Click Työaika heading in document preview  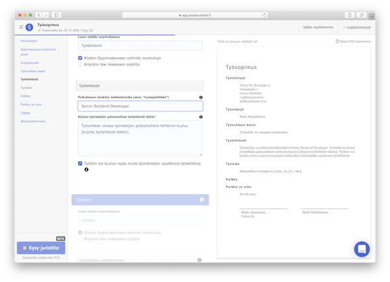(233, 164)
